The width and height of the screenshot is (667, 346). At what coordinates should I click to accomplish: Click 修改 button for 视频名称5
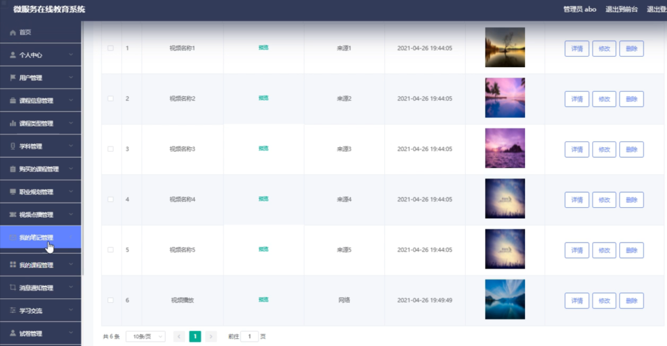tap(604, 250)
